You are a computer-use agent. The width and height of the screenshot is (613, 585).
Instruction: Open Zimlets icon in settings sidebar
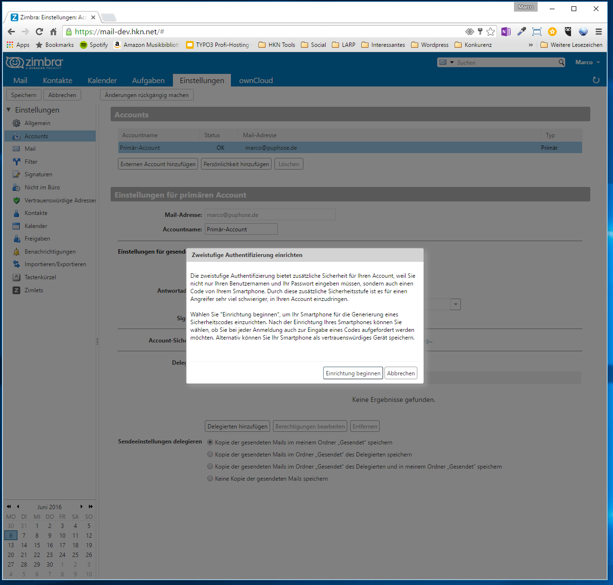click(16, 290)
